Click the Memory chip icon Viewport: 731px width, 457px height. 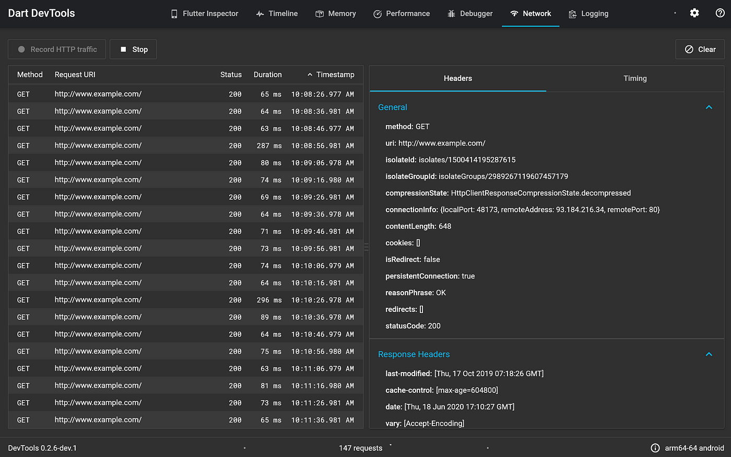(x=320, y=14)
